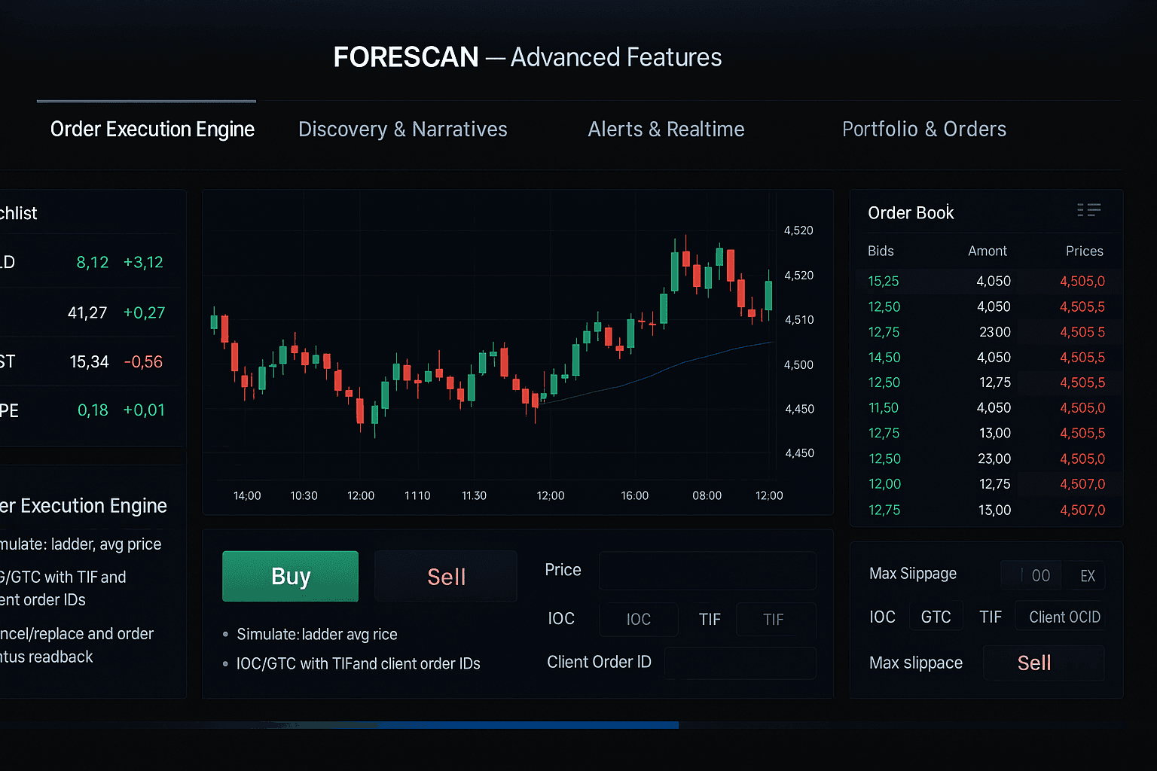Select the 4,500 price axis label
1157x771 pixels.
798,365
